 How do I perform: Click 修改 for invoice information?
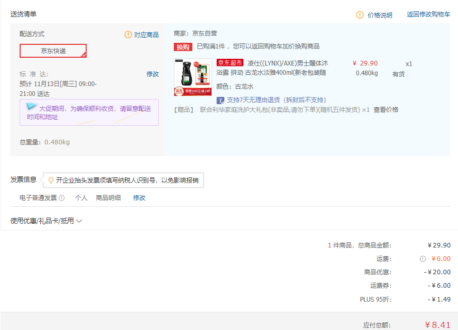139,198
